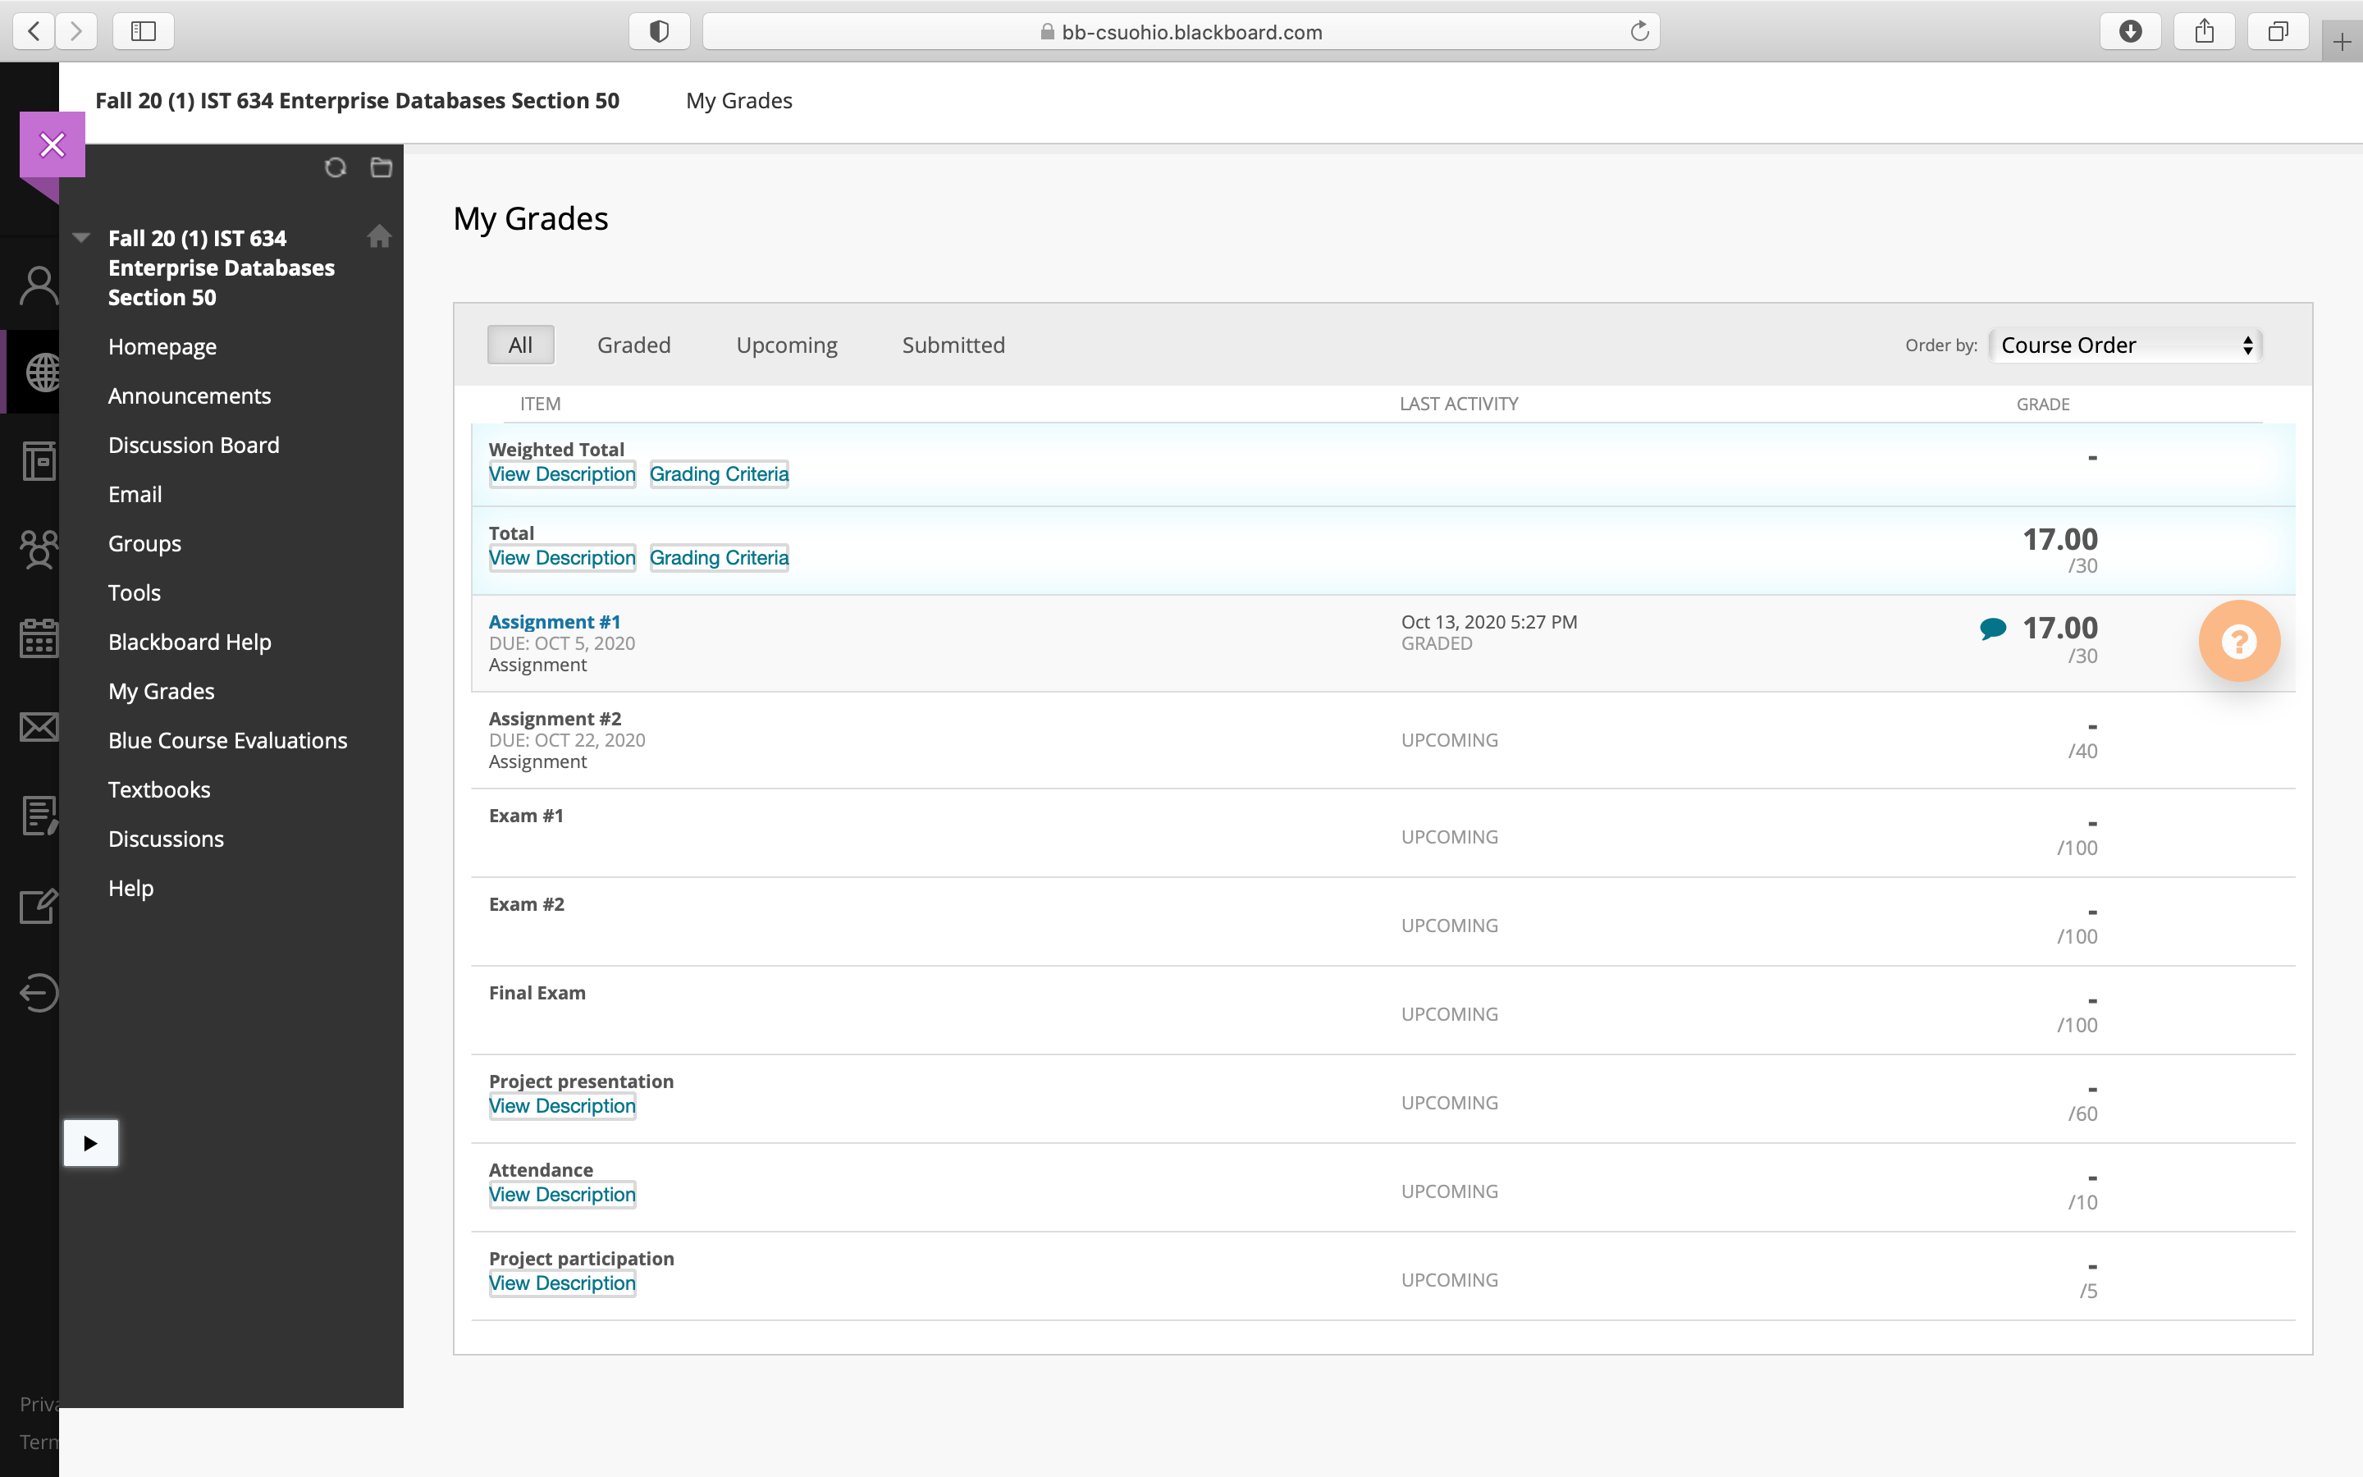Switch to the Upcoming tab
2363x1477 pixels.
[787, 345]
